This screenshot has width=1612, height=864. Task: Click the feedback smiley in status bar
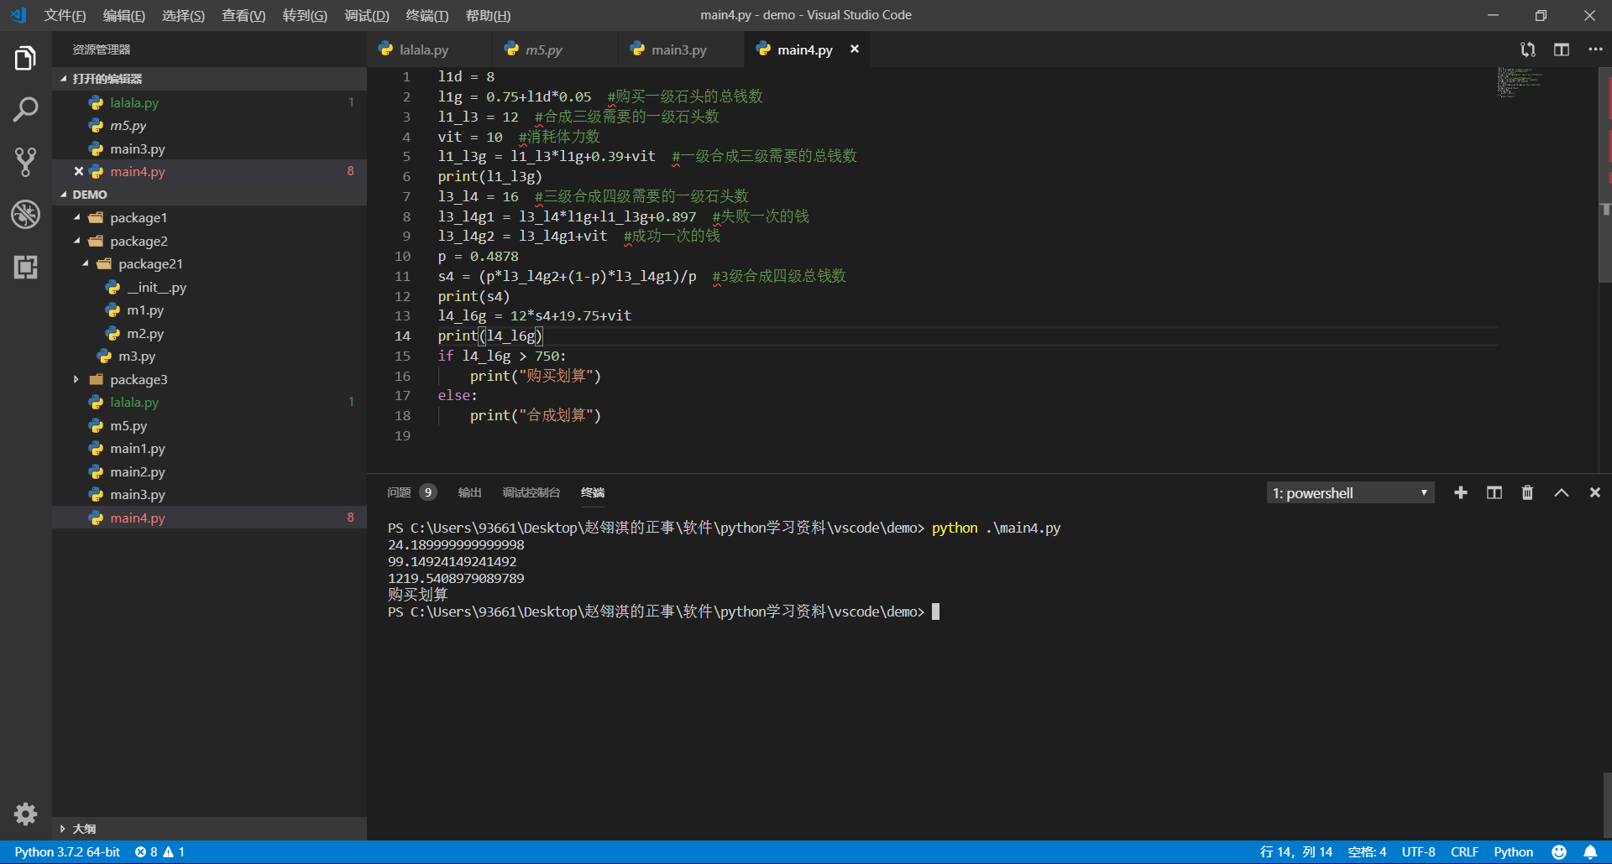pos(1559,852)
